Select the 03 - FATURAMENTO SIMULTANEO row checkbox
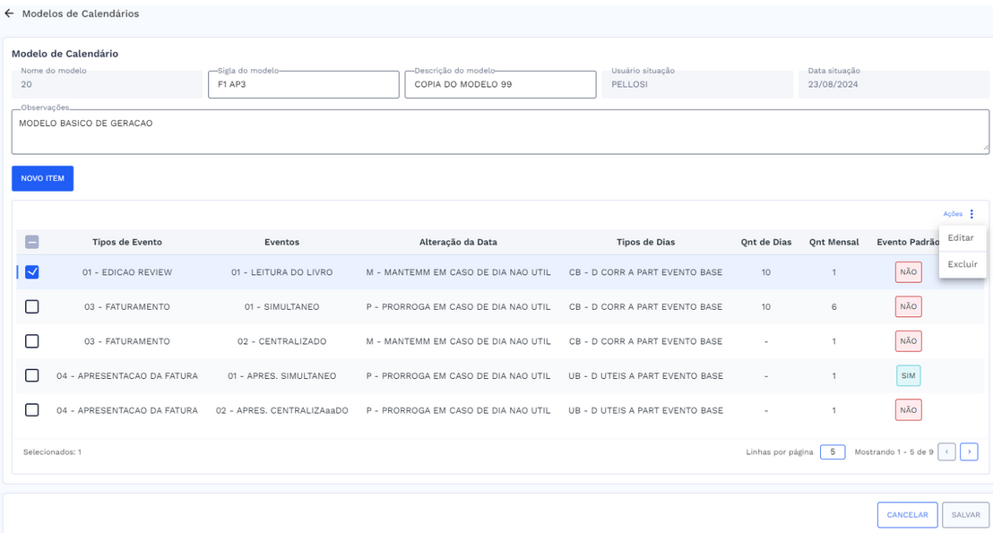Screen dimensions: 993x533 (32, 306)
